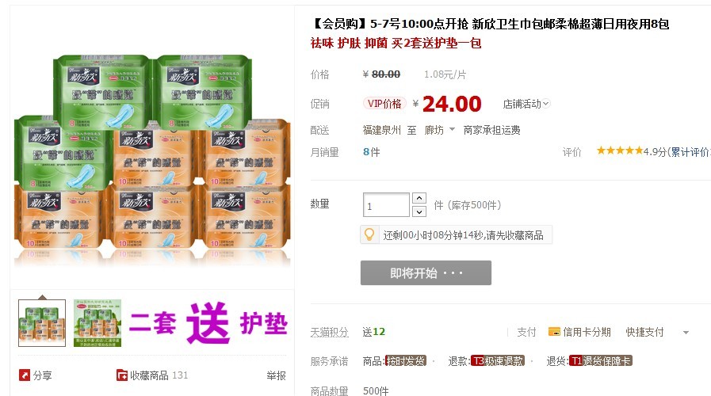Screen dimensions: 711x396
Task: Click the credit card 信用卡分期 icon
Action: pos(554,332)
